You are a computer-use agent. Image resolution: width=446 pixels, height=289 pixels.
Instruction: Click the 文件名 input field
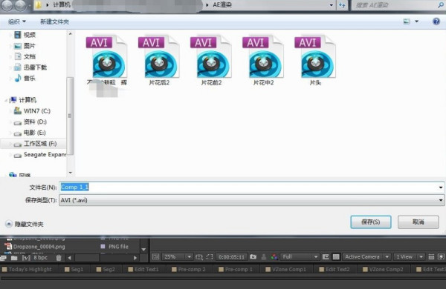(x=248, y=187)
